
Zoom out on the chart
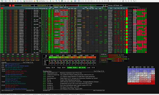[x=59, y=1]
